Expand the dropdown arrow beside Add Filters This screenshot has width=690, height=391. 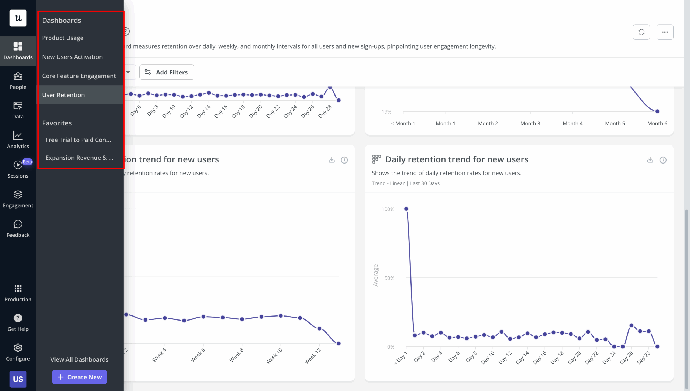tap(128, 72)
